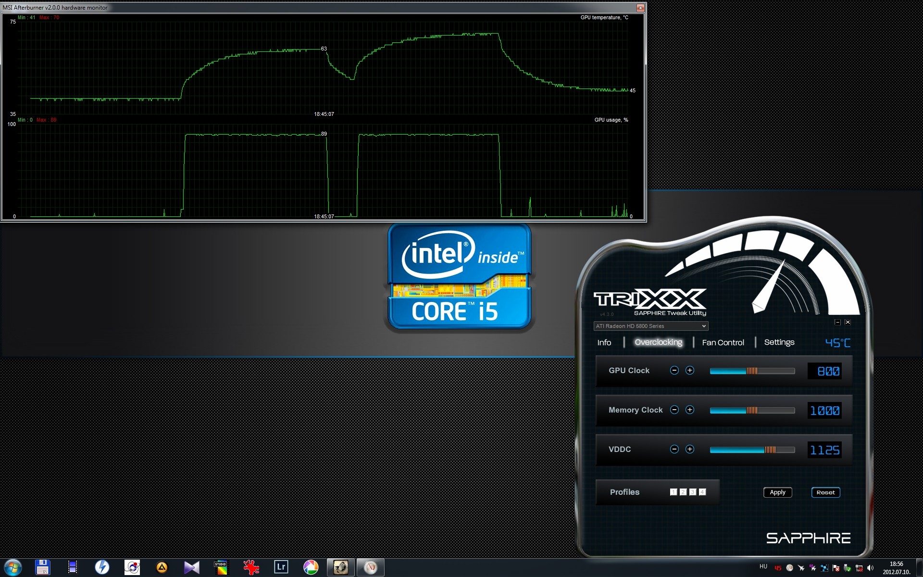Open the network status tray icon

click(x=859, y=568)
